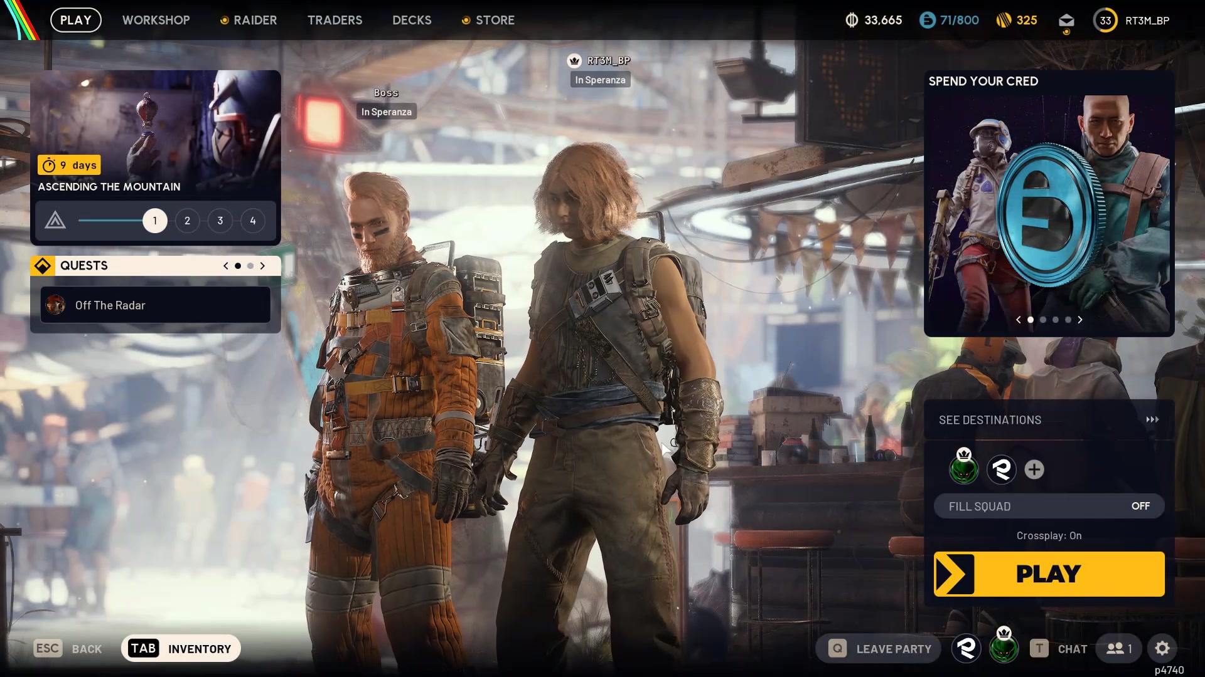Select the second quests page dot
The width and height of the screenshot is (1205, 677).
[250, 266]
